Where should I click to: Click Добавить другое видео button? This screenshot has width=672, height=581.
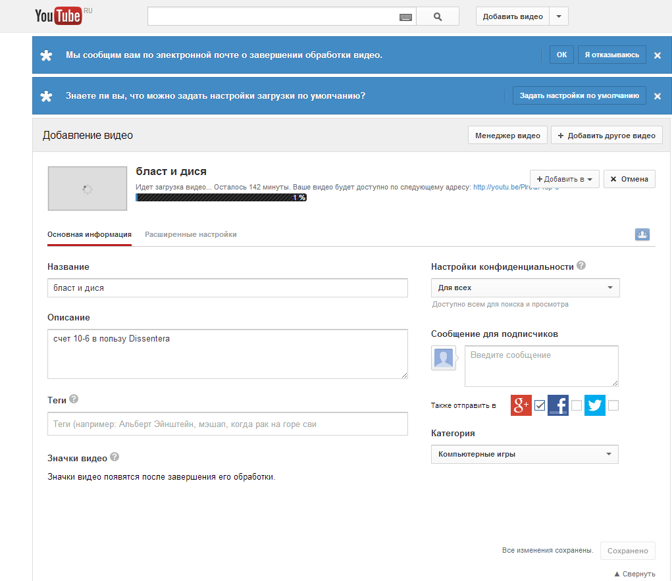pos(606,136)
